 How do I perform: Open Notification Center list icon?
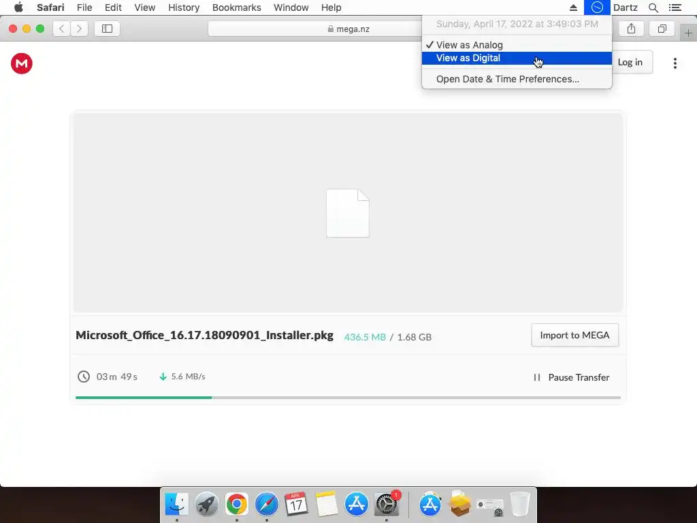675,7
